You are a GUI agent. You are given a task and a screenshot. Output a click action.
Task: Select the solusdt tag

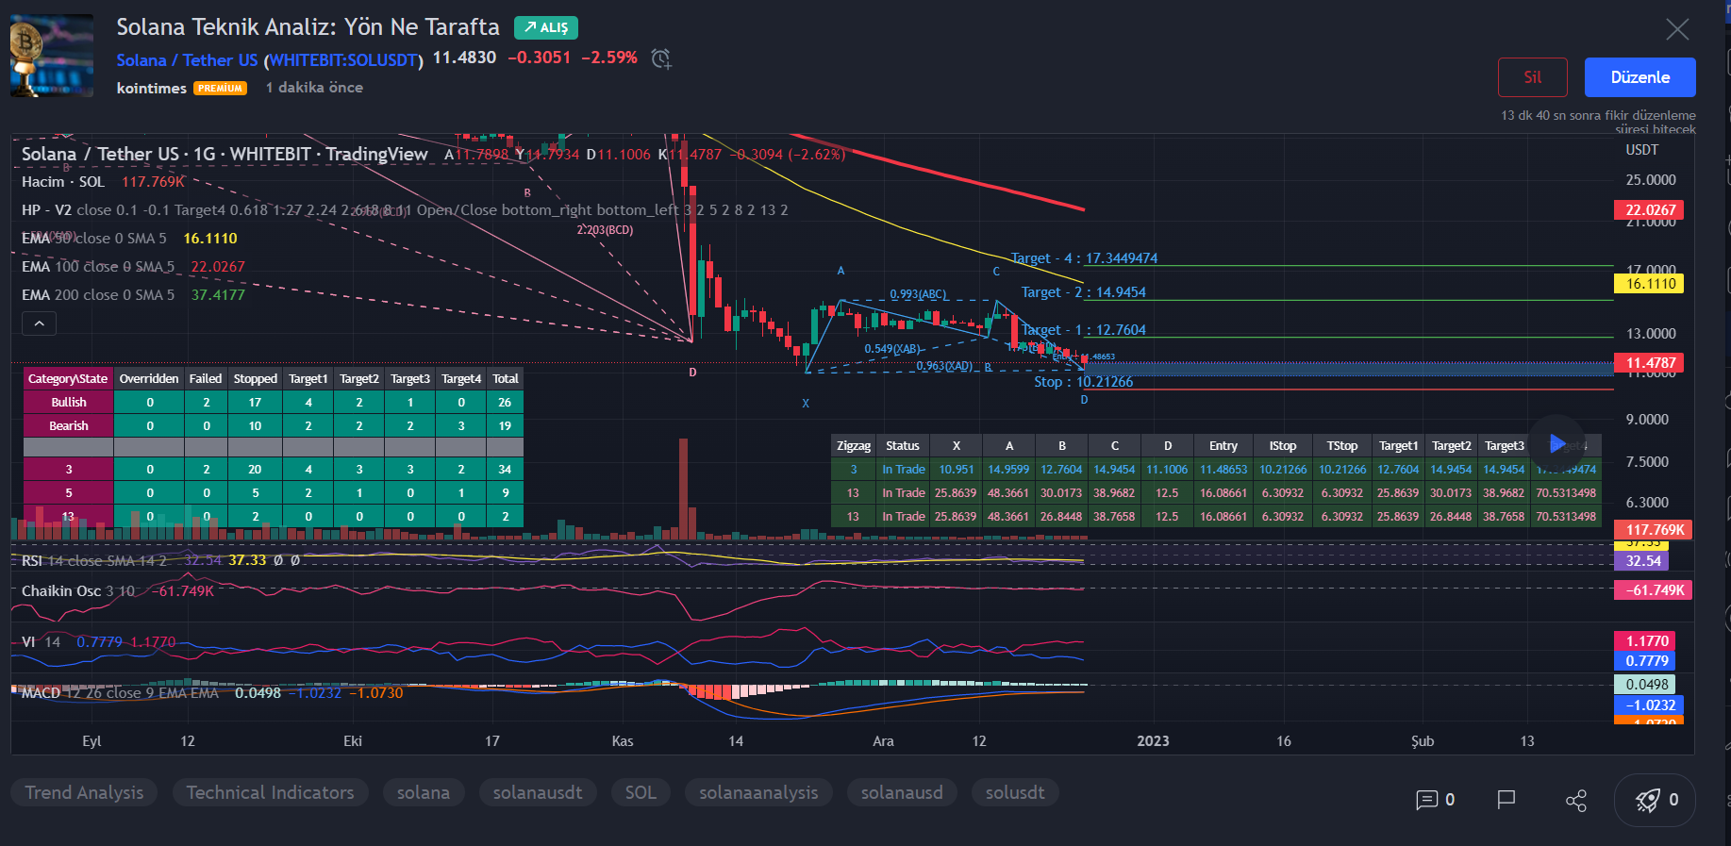(x=1015, y=792)
